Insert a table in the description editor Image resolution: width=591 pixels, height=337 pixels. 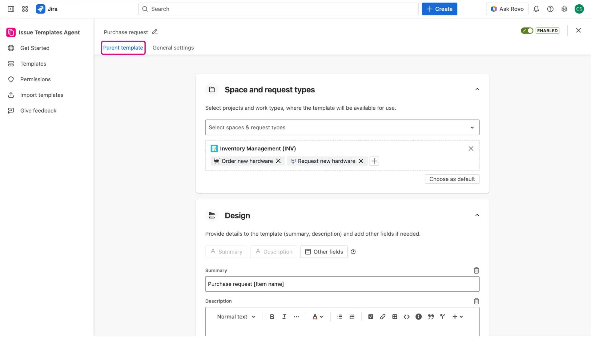[x=394, y=316]
